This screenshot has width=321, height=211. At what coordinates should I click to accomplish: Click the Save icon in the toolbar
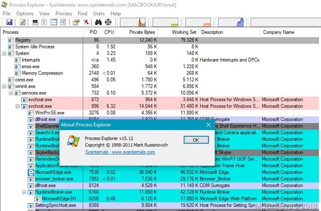[x=9, y=22]
